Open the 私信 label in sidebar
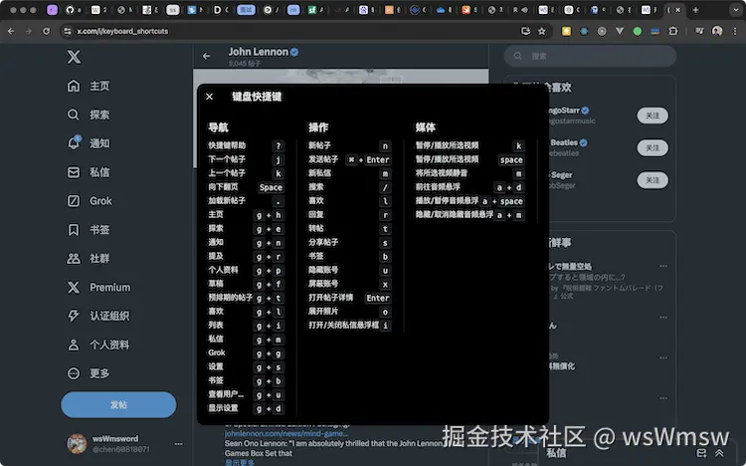 [x=99, y=172]
